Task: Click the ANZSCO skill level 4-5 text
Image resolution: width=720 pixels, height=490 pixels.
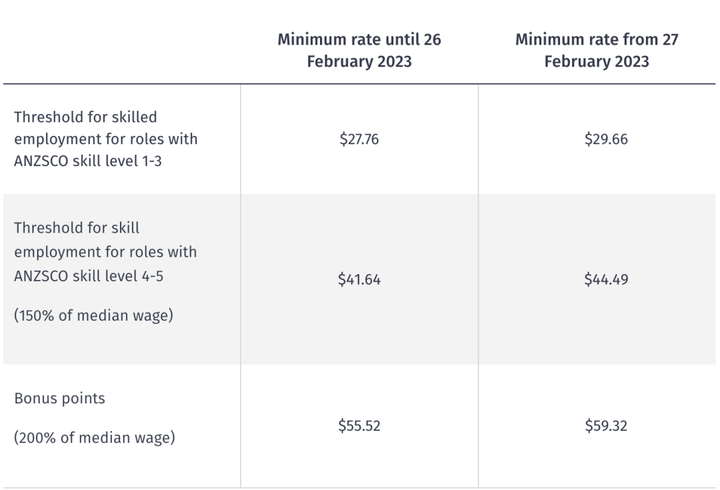Action: (89, 276)
